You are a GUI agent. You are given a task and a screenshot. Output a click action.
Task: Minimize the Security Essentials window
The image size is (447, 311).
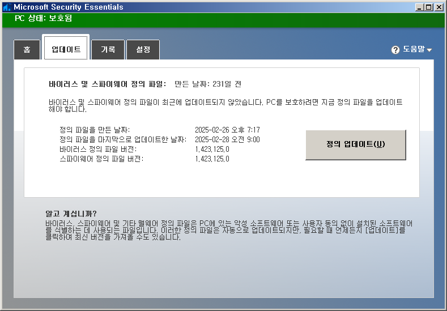[x=419, y=7]
